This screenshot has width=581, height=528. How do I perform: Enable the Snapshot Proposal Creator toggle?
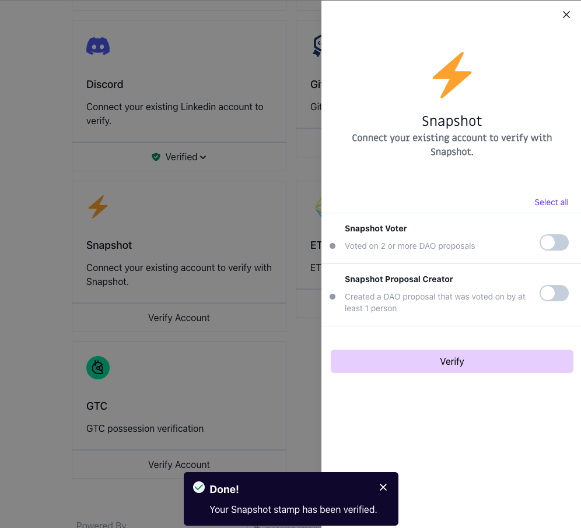(x=554, y=293)
